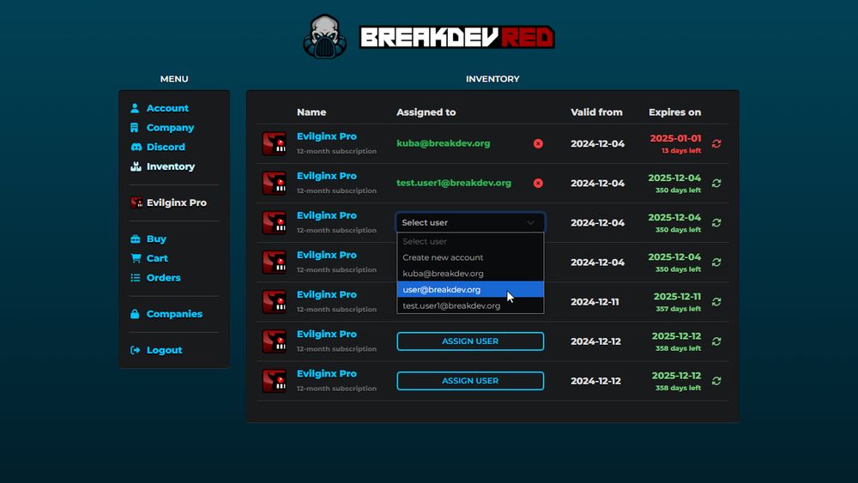
Task: Choose test.user1@breakdev.org in dropdown list
Action: pos(470,305)
